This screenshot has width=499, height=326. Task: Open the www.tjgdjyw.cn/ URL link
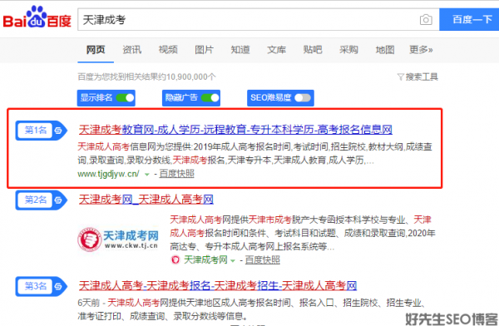[108, 174]
